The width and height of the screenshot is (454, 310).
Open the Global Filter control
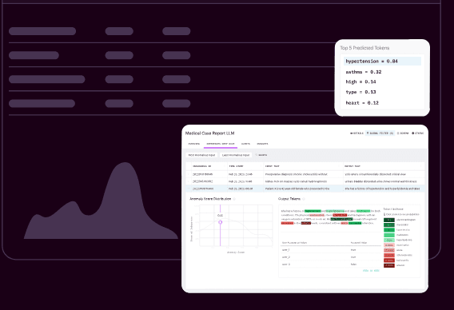pos(380,133)
